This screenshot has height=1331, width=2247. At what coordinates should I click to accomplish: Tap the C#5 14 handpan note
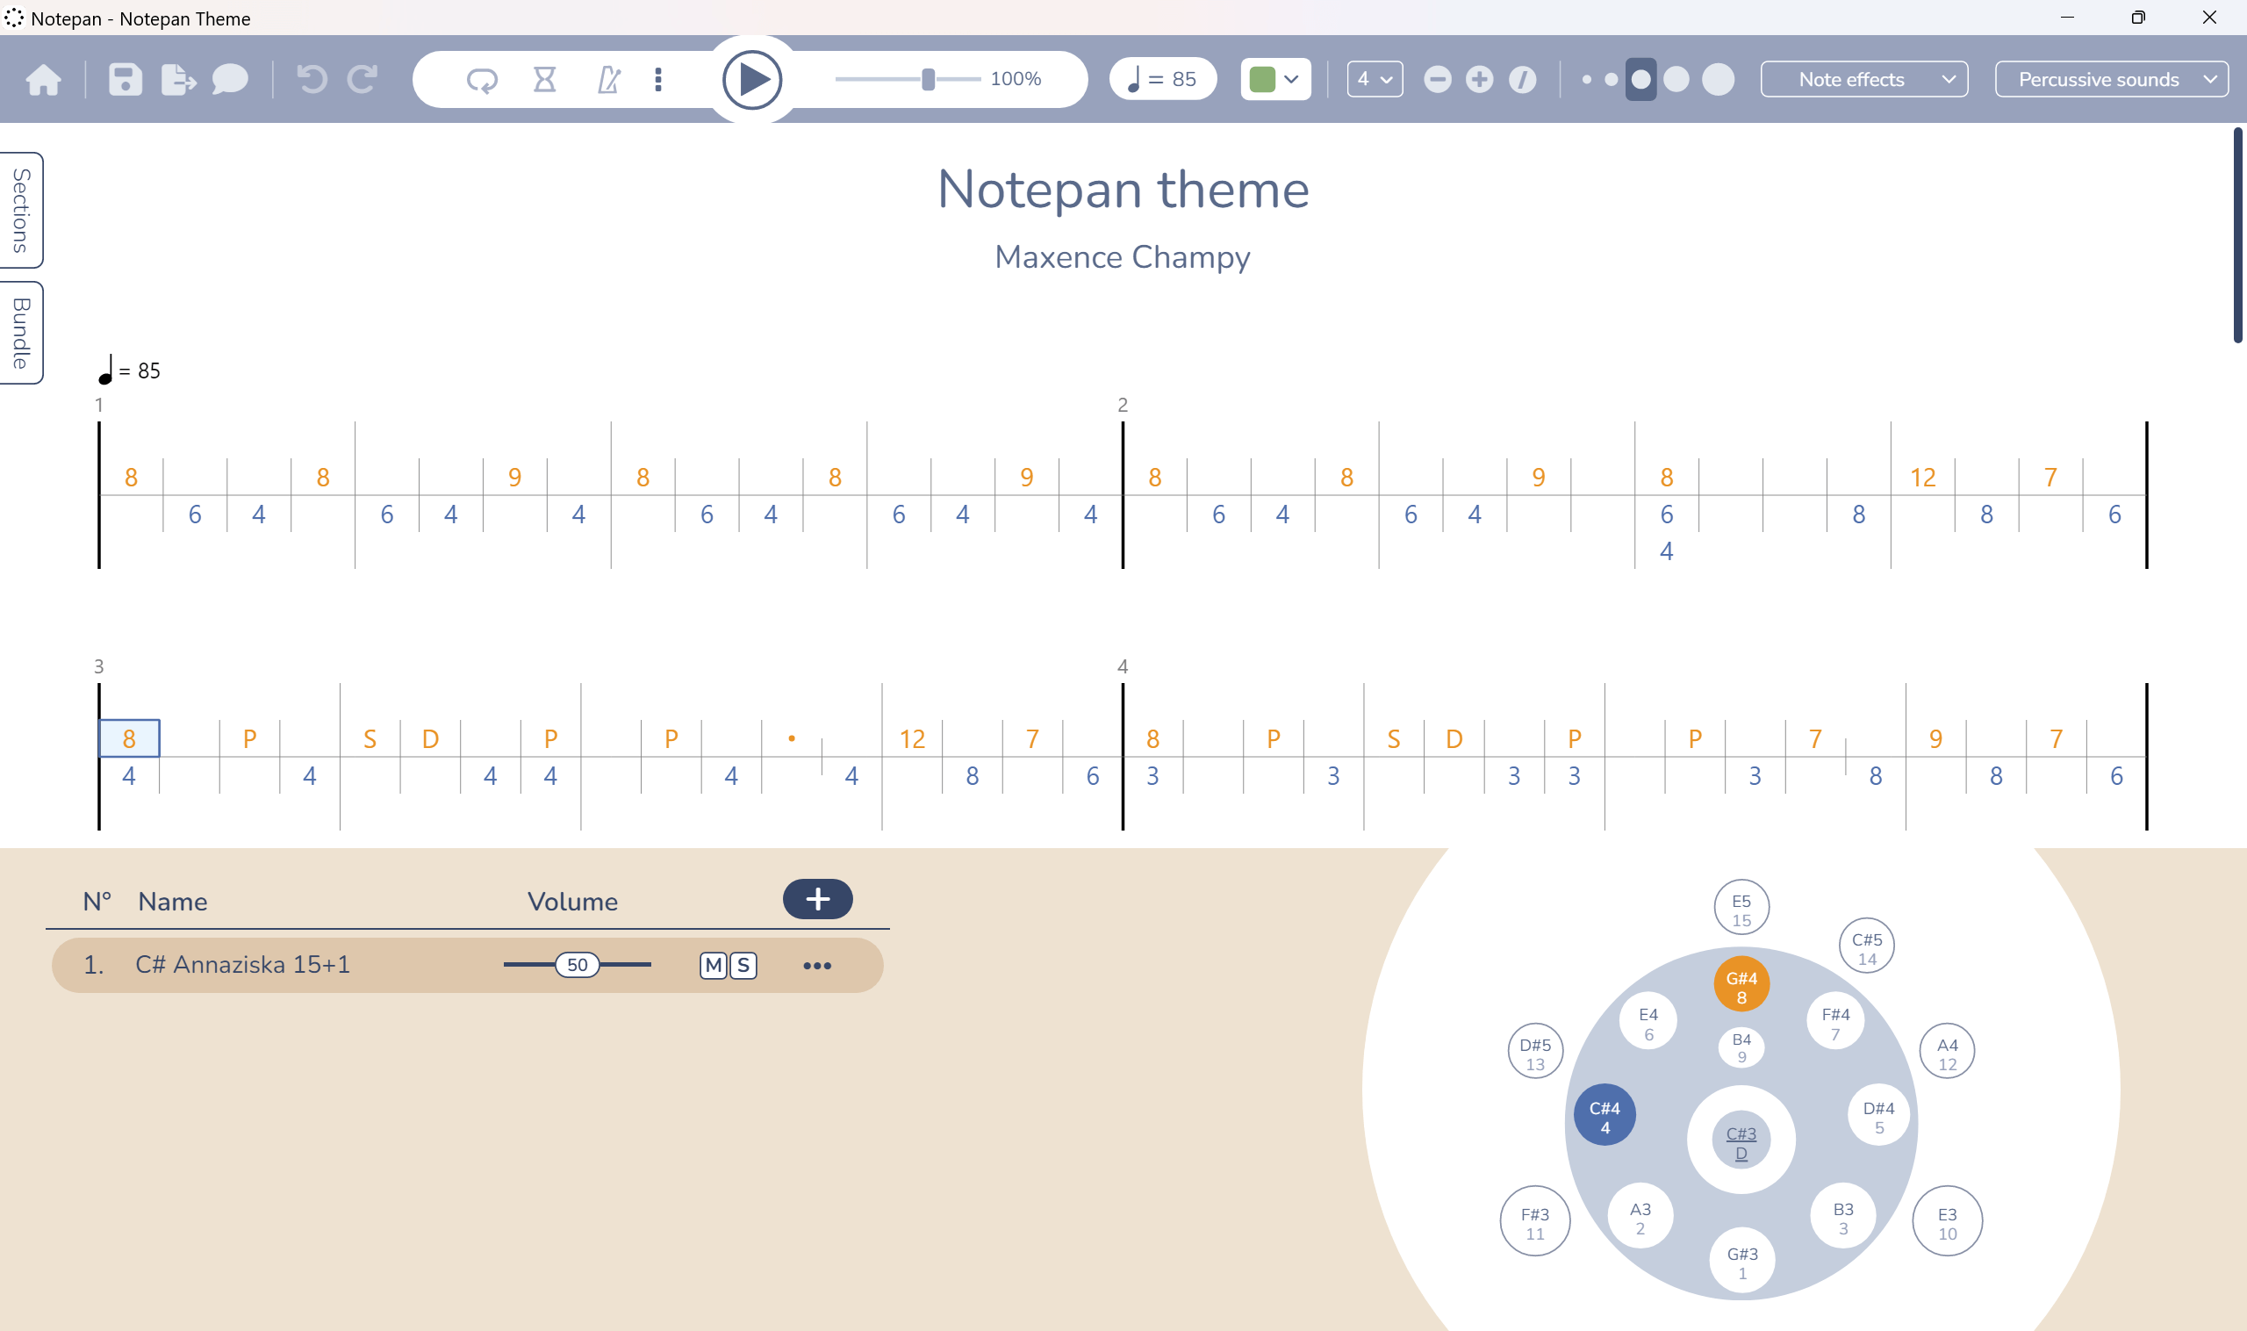1867,946
